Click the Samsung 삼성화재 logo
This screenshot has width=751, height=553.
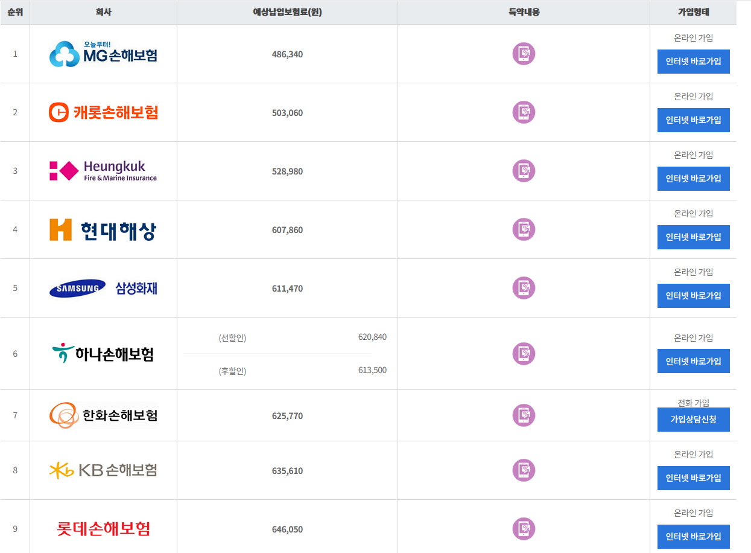[103, 289]
